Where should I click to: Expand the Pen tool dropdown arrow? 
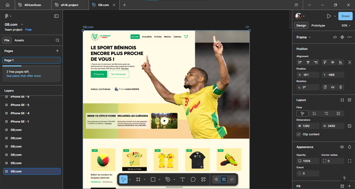pos(174,180)
